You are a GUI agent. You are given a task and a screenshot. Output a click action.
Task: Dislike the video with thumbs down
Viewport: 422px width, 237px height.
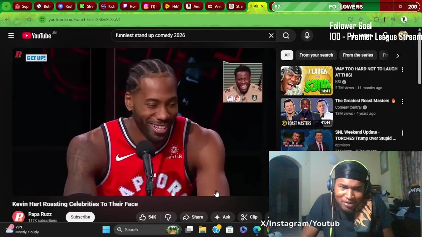(168, 217)
